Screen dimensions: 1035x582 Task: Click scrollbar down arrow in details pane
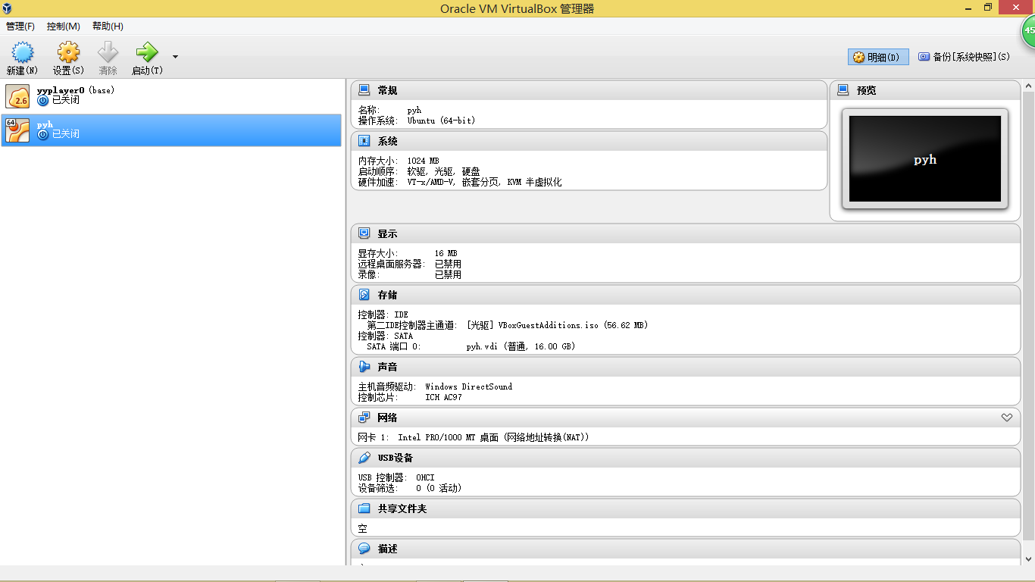pyautogui.click(x=1028, y=559)
